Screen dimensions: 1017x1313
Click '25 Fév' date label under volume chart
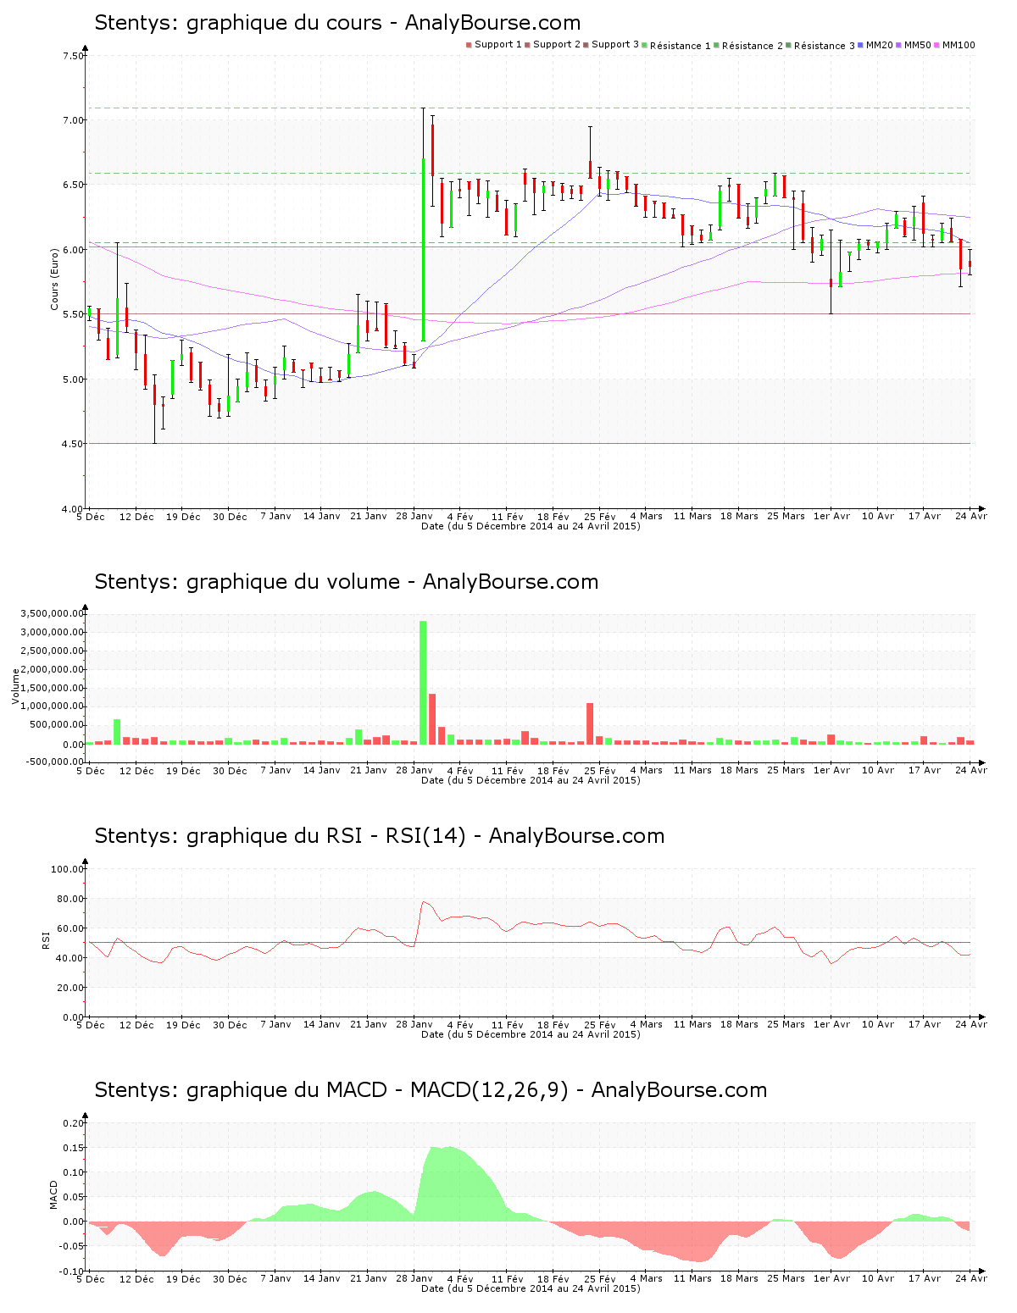600,771
